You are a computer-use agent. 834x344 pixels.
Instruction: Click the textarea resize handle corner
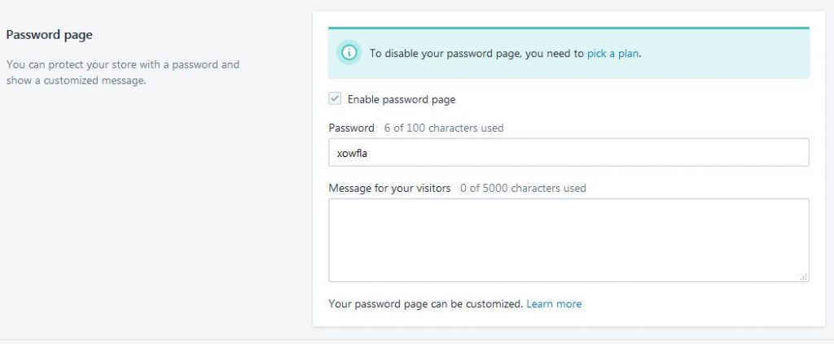coord(804,277)
